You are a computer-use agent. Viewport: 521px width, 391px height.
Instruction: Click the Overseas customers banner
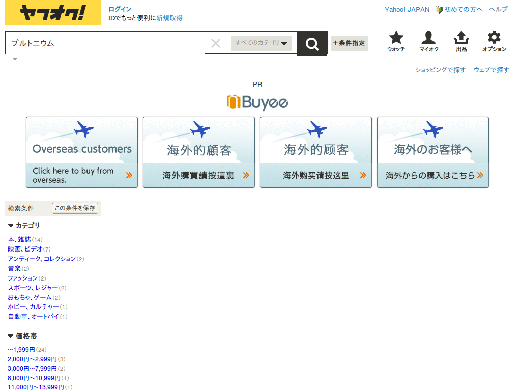[82, 152]
